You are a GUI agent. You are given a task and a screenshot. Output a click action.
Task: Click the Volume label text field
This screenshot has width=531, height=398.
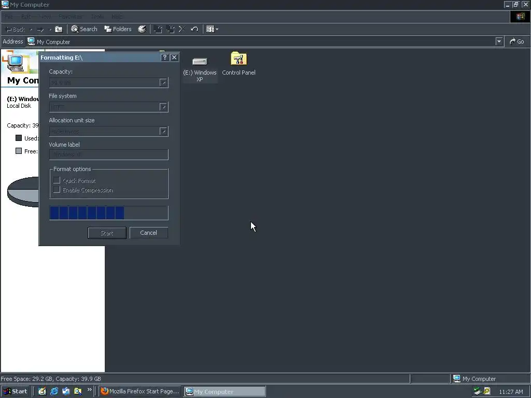[x=109, y=154]
